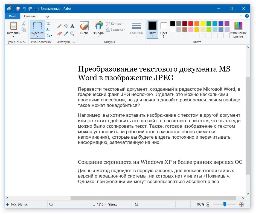
Task: Activate Цвет 2 background color
Action: [x=164, y=30]
